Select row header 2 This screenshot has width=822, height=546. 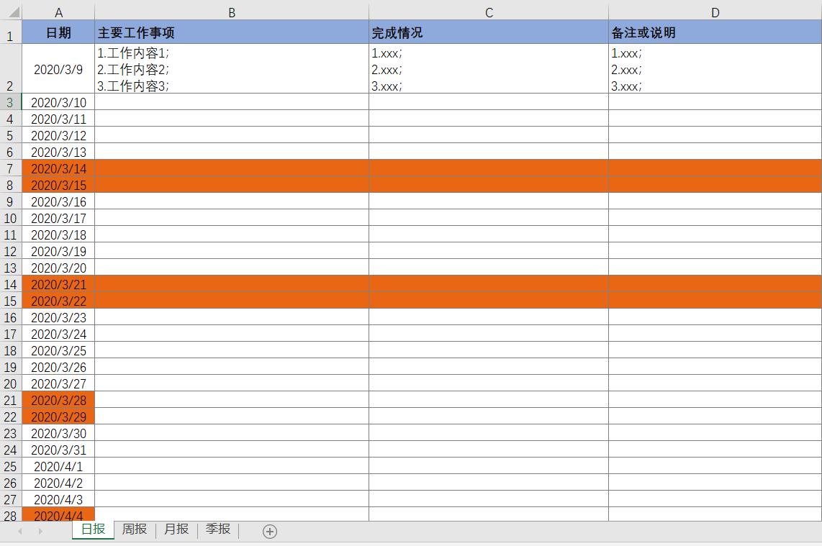pyautogui.click(x=10, y=70)
